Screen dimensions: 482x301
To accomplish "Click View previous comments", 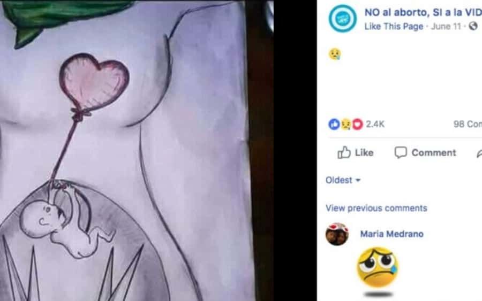I will pos(376,208).
